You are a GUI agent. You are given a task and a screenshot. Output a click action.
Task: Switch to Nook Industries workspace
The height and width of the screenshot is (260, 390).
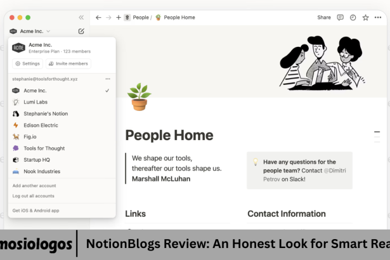coord(62,171)
